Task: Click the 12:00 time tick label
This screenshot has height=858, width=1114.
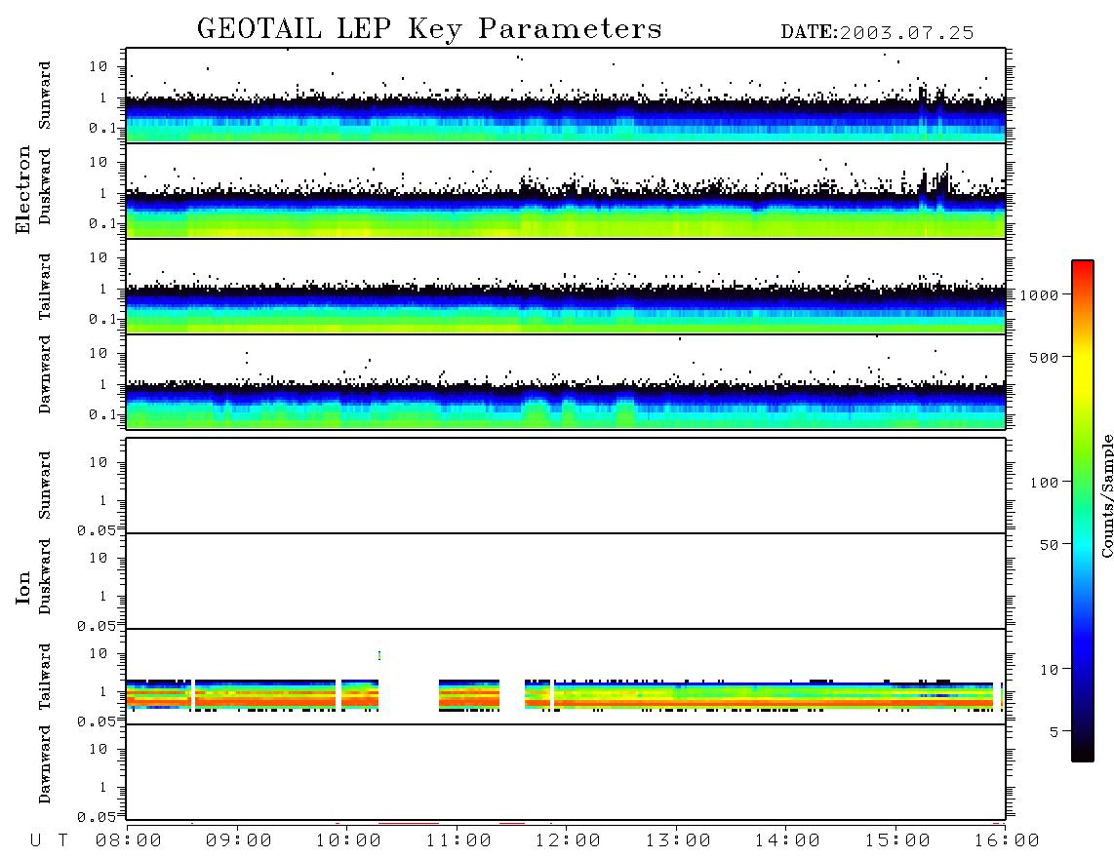Action: [568, 841]
